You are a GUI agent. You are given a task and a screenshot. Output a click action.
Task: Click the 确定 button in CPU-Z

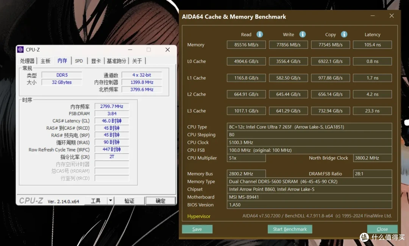pyautogui.click(x=161, y=201)
